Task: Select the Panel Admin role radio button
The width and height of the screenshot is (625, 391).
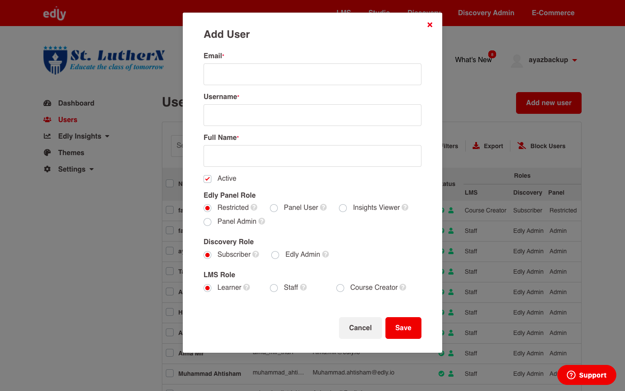Action: (207, 222)
